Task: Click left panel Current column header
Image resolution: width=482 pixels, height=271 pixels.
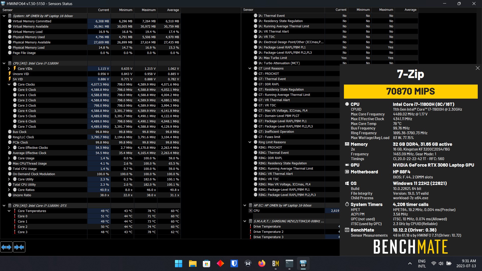Action: (99, 10)
